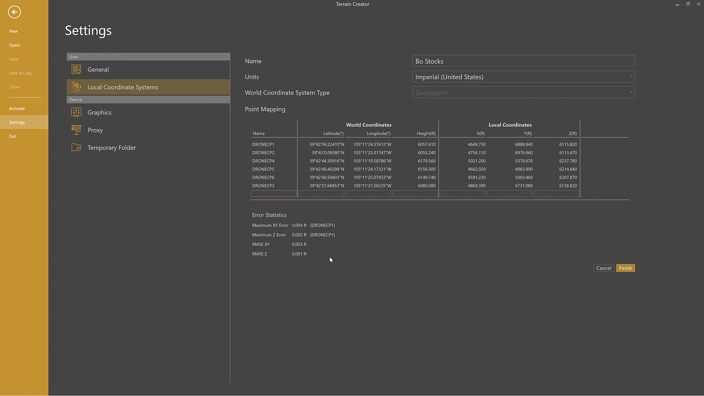Select Activate in the sidebar
Image resolution: width=704 pixels, height=396 pixels.
tap(17, 109)
